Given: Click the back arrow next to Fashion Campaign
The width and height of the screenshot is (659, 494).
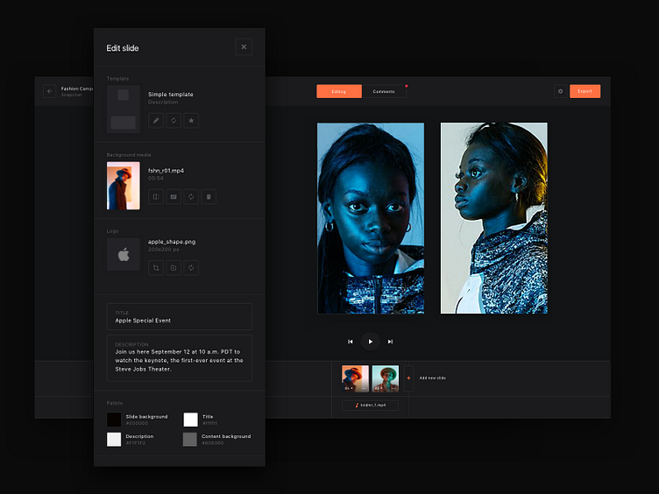Looking at the screenshot, I should pos(50,91).
